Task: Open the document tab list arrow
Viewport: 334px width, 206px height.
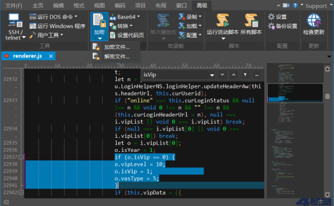Action: 329,56
